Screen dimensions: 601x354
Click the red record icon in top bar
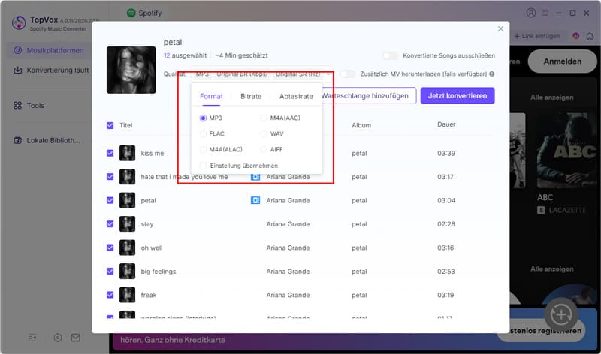(x=575, y=36)
